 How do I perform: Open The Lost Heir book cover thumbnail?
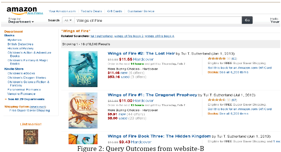pos(83,69)
